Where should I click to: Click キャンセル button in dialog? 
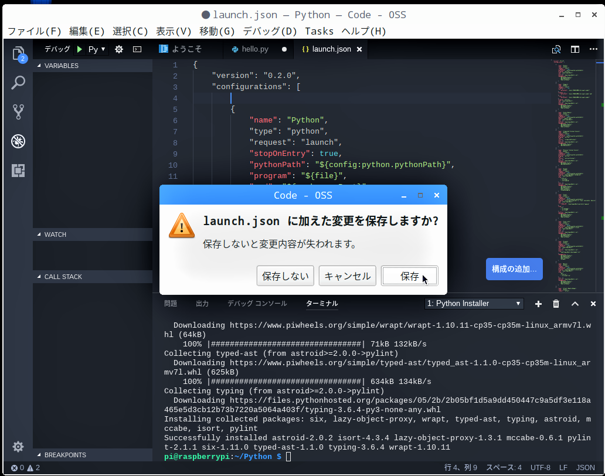pyautogui.click(x=347, y=276)
